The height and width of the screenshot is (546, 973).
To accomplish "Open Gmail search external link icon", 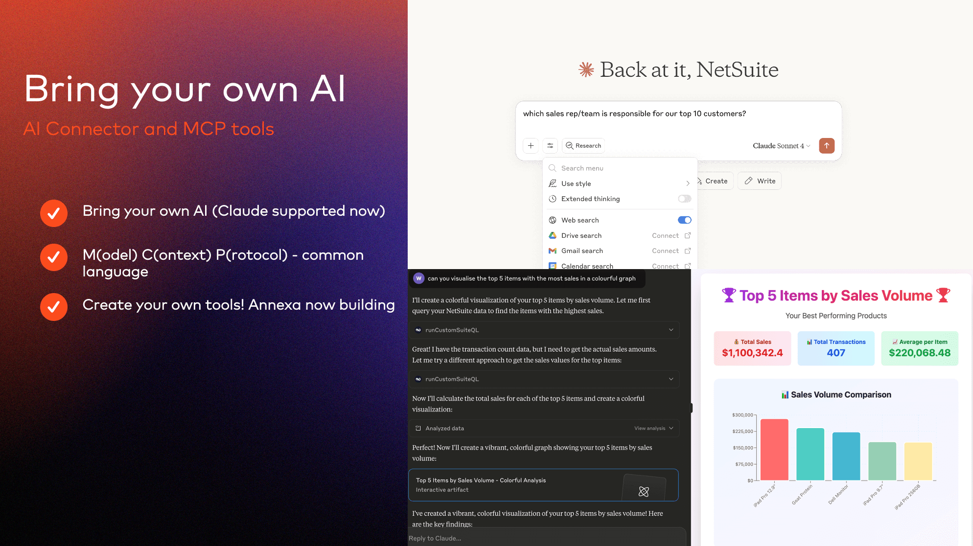I will coord(688,250).
